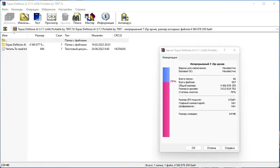This screenshot has height=168, width=280.
Task: Launch the Wizard (Мастер) tool
Action: pyautogui.click(x=90, y=19)
